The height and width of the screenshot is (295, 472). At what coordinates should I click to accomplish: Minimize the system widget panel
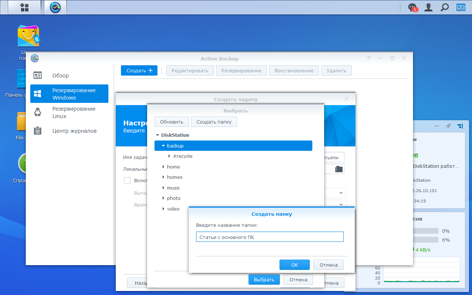point(437,126)
